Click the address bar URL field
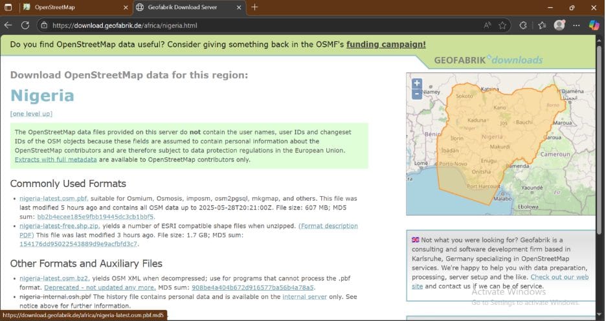This screenshot has width=606, height=321. (x=259, y=25)
